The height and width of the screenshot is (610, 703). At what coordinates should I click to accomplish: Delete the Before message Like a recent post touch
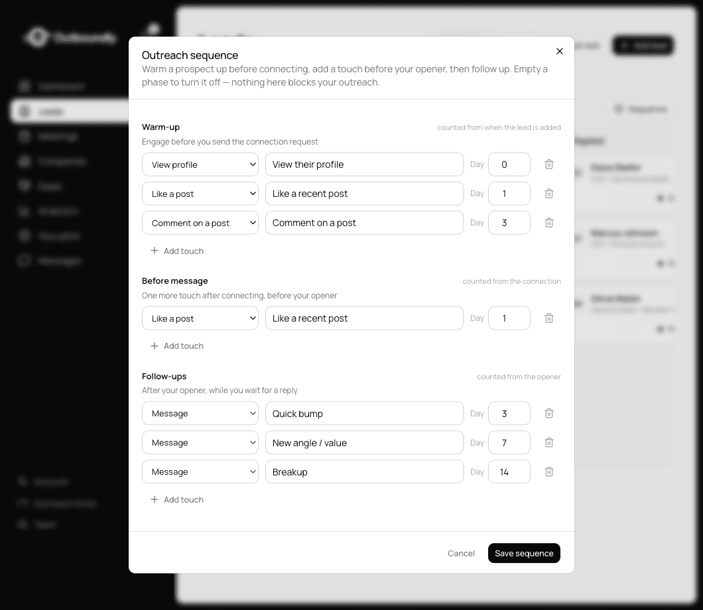coord(548,318)
